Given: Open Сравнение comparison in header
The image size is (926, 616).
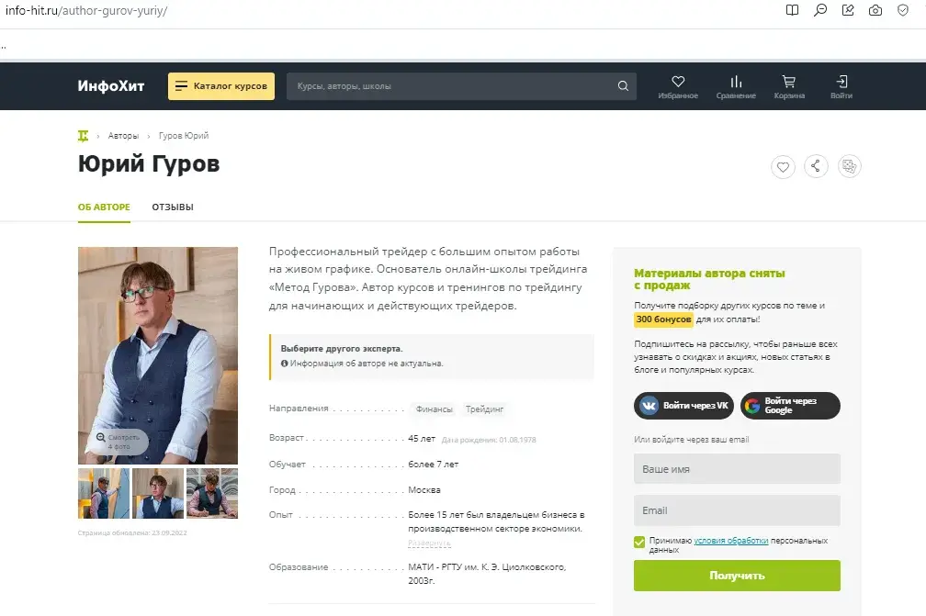Looking at the screenshot, I should click(736, 86).
